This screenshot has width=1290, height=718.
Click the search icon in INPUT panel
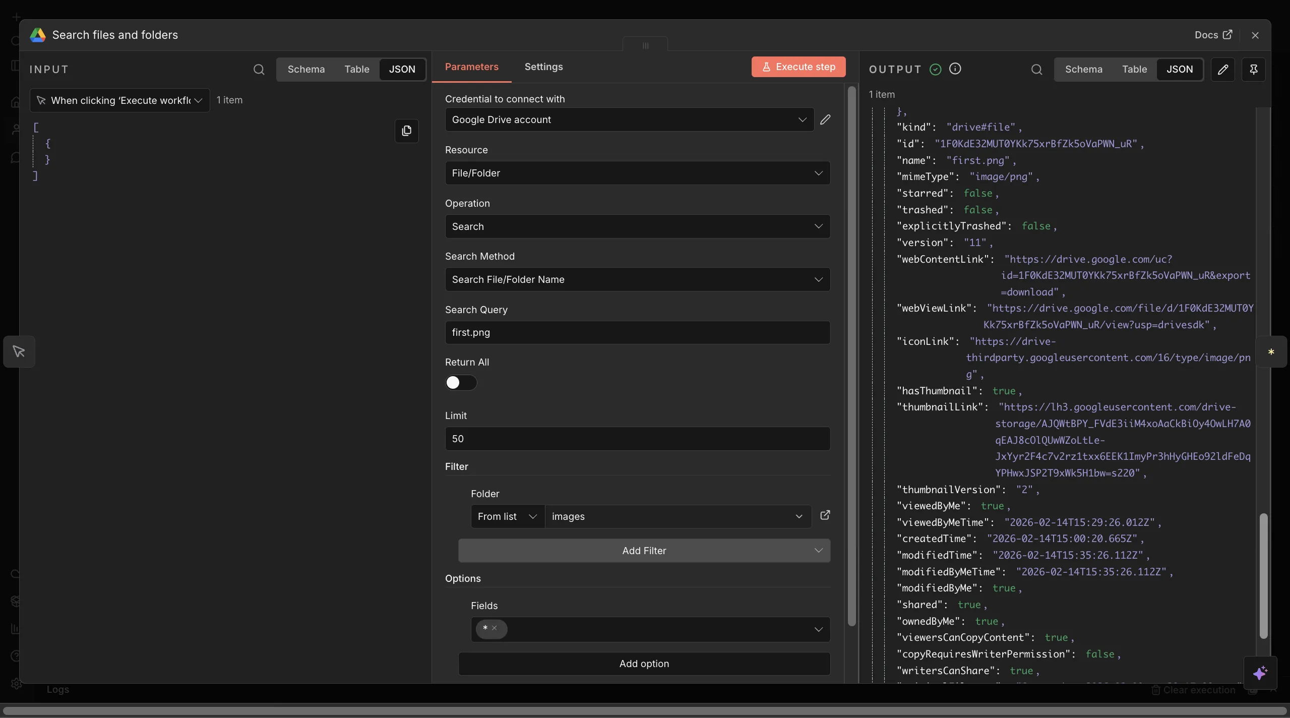pos(259,70)
